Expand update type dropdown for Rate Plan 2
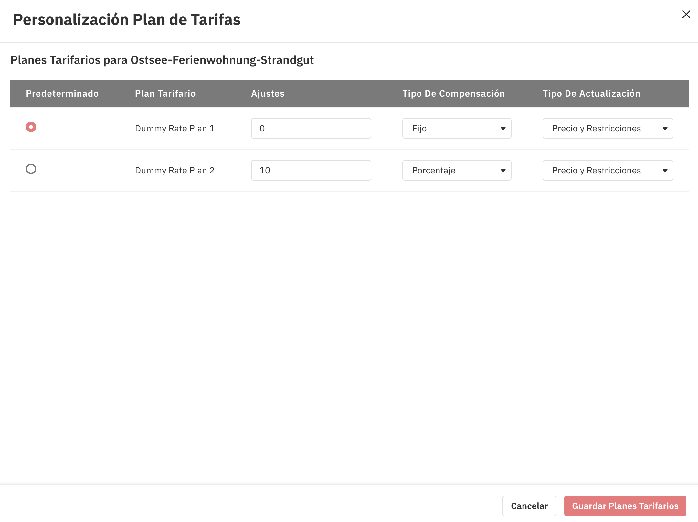 pos(608,170)
